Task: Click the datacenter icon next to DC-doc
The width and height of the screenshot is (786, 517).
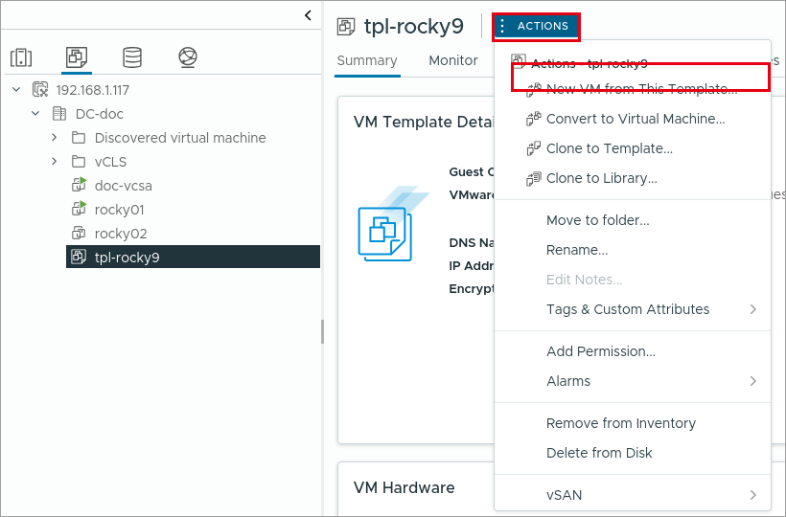Action: [59, 114]
